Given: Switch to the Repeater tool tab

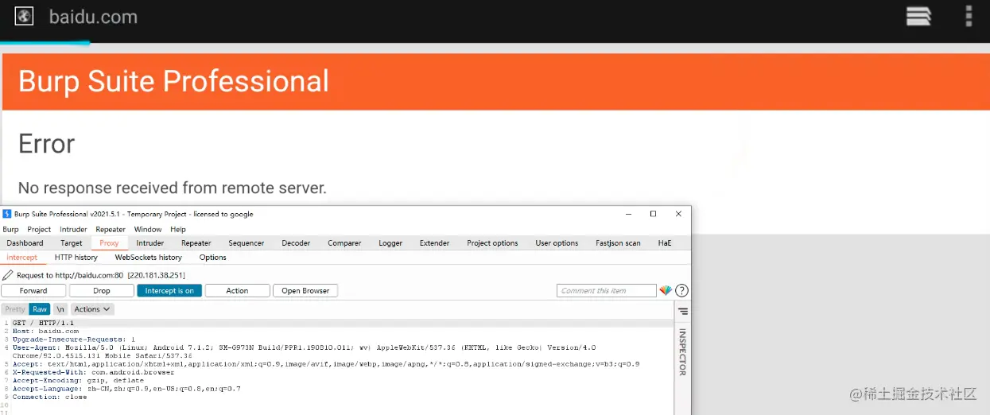Looking at the screenshot, I should pyautogui.click(x=196, y=243).
